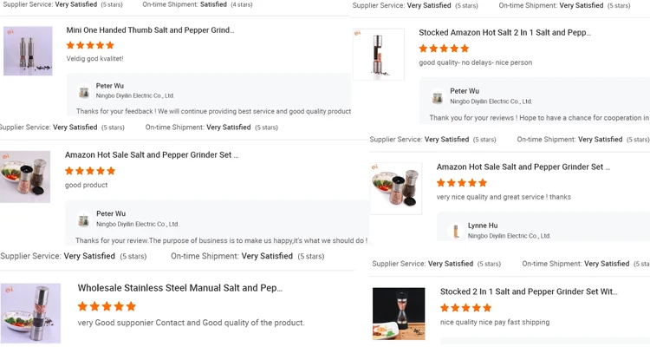The height and width of the screenshot is (347, 650).
Task: Open thumbnail beside the 'good product' review
Action: 25,177
